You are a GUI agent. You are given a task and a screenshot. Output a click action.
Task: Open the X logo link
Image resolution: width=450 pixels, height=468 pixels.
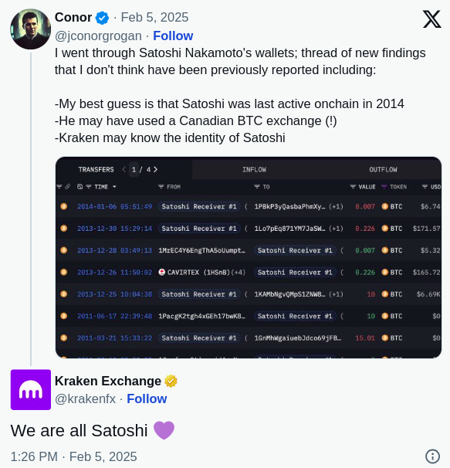coord(431,19)
